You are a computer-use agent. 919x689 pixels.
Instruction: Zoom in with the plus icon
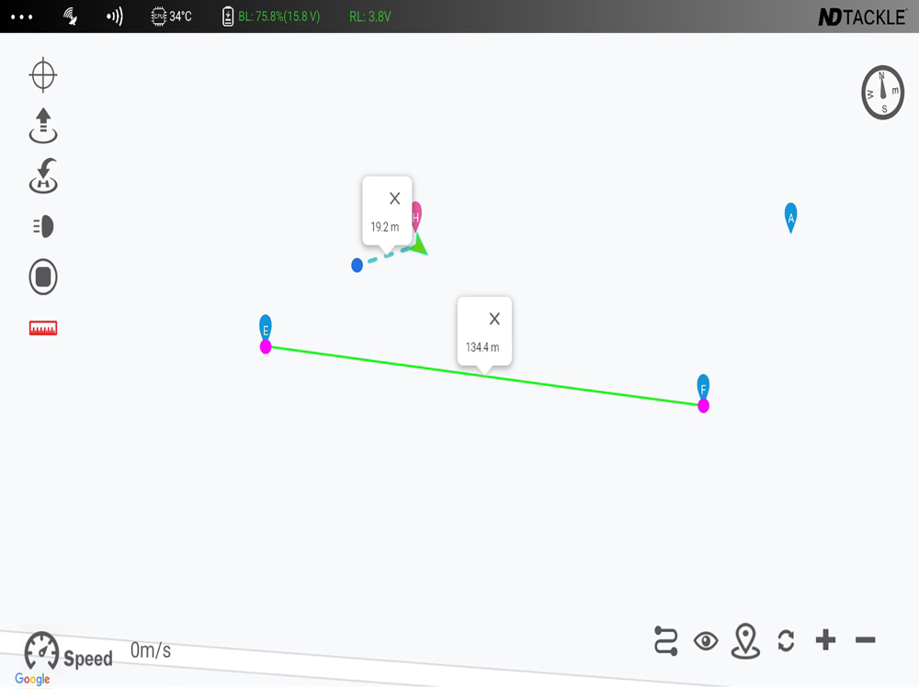(x=825, y=639)
